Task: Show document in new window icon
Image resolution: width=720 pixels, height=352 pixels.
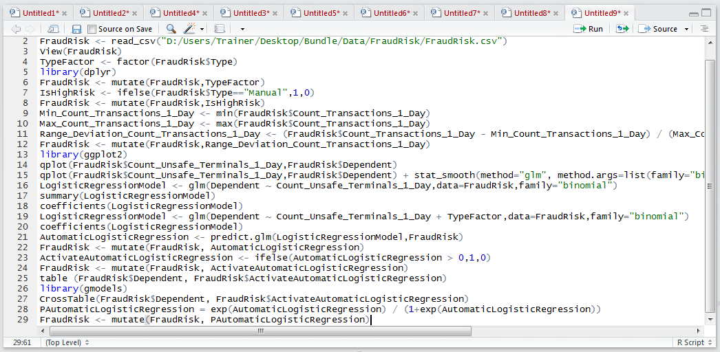Action: 54,29
